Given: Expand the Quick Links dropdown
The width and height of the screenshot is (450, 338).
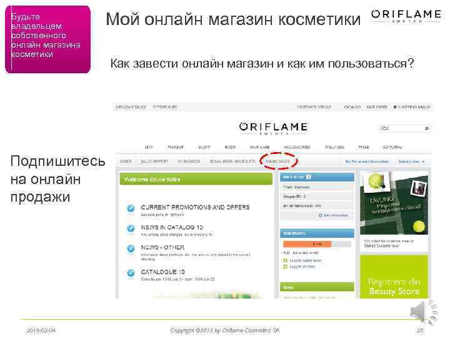Looking at the screenshot, I should coord(411,161).
